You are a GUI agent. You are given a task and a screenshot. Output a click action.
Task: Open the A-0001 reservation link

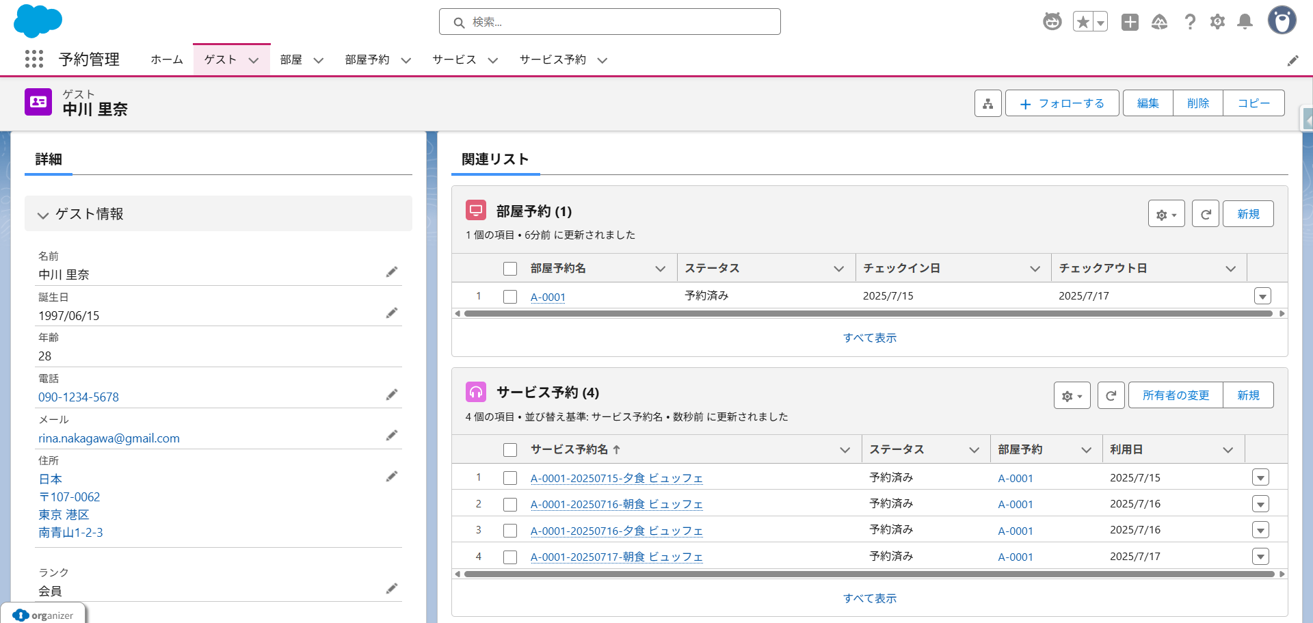coord(548,297)
